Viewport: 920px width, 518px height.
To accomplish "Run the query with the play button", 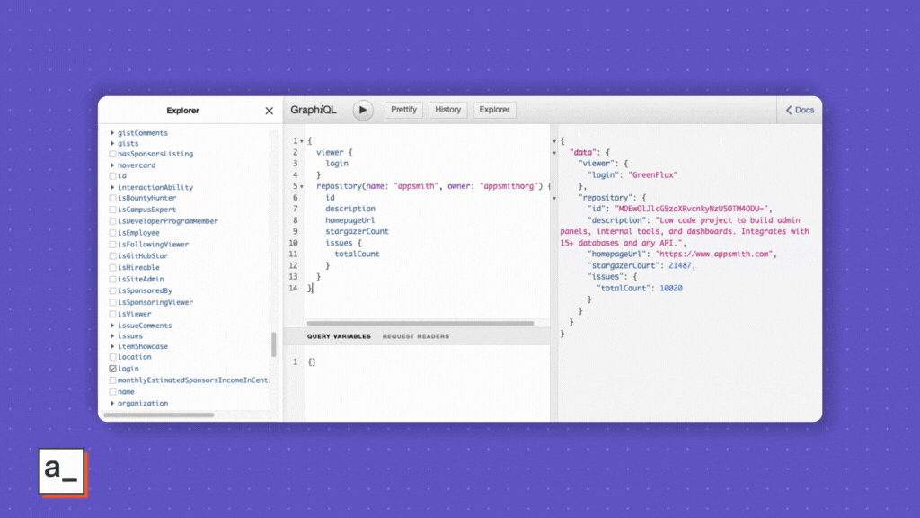I will click(x=363, y=110).
